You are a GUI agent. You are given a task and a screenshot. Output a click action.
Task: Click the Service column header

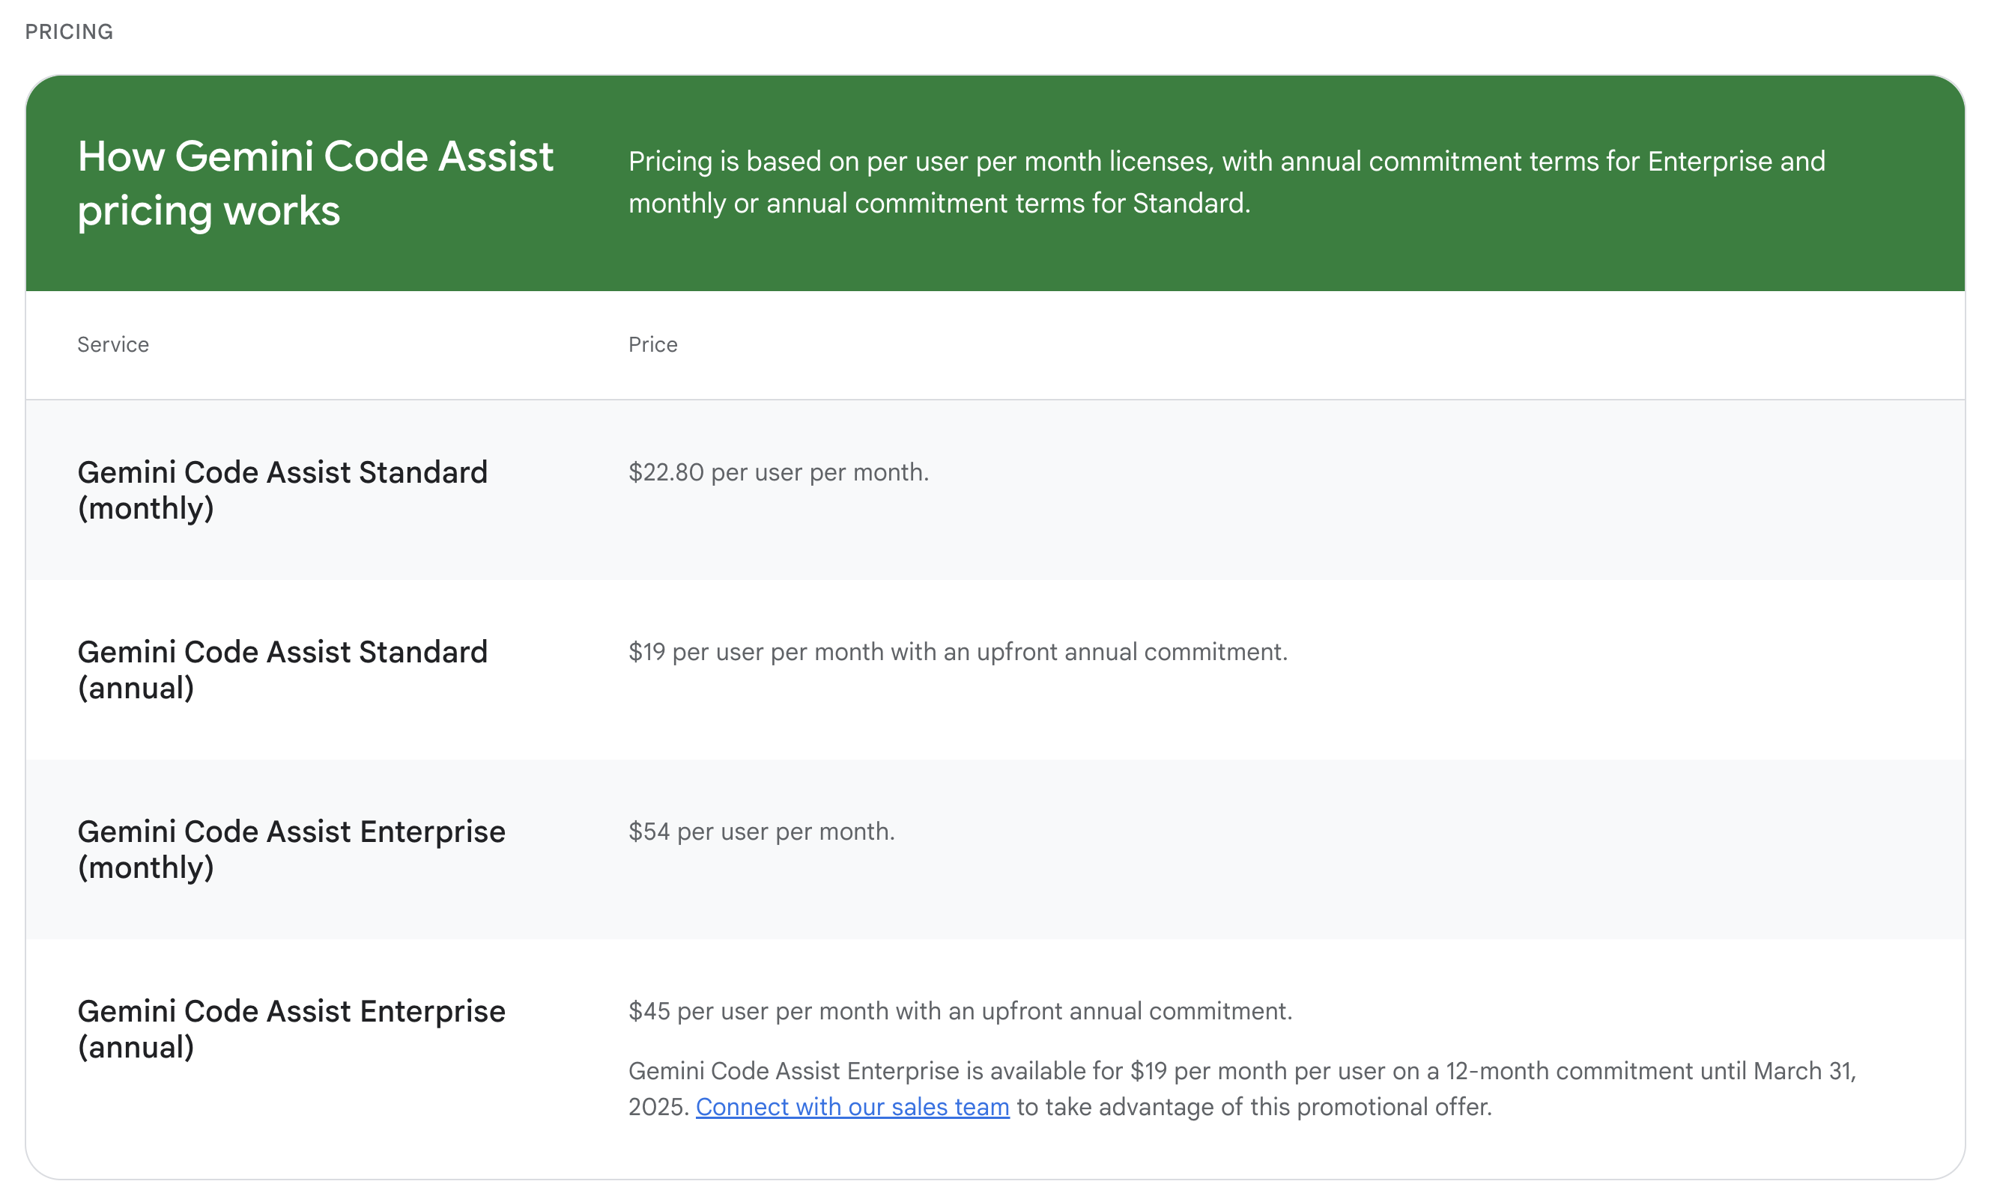113,344
